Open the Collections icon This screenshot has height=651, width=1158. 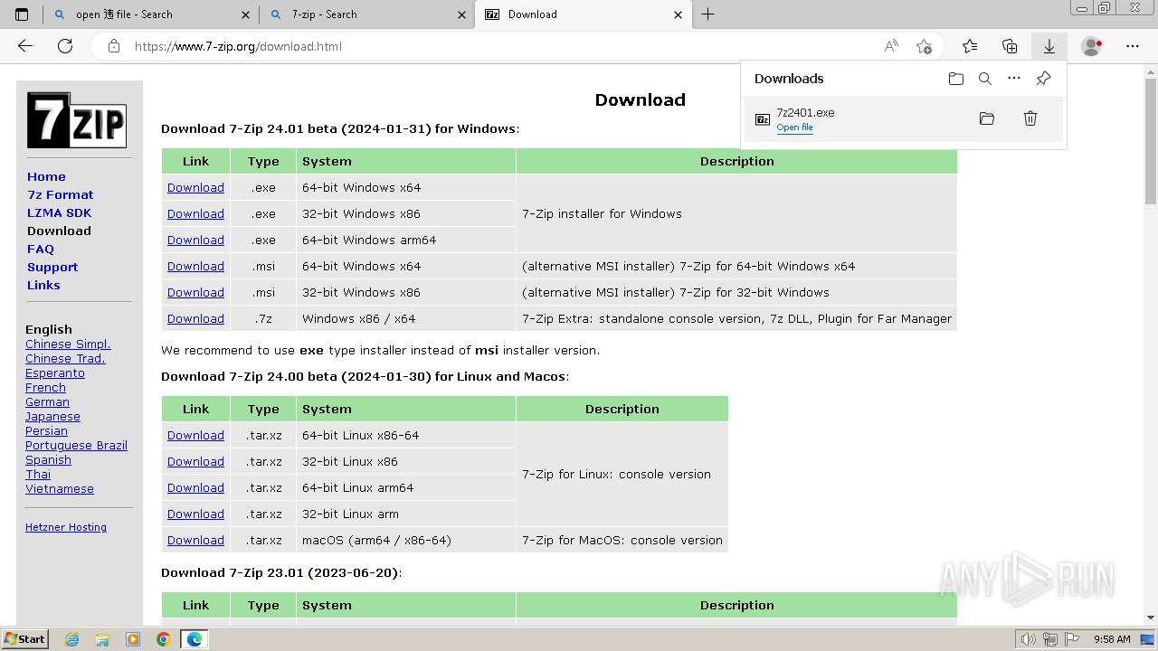click(1010, 46)
